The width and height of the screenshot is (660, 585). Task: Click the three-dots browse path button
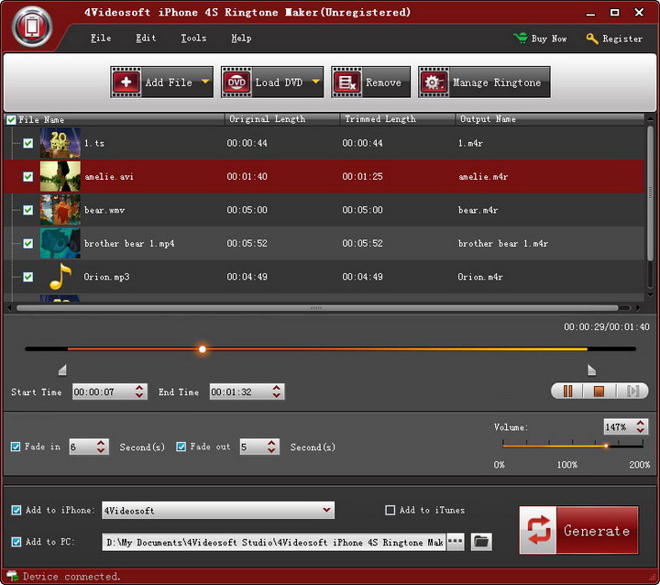(x=455, y=542)
